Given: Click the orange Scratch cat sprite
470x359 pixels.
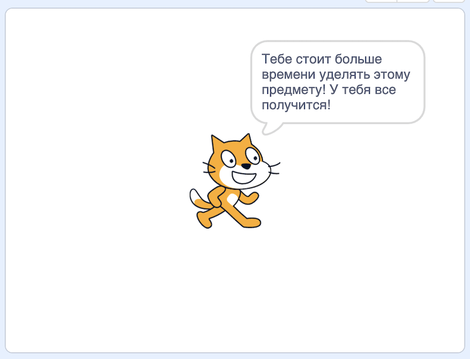Looking at the screenshot, I should [234, 181].
